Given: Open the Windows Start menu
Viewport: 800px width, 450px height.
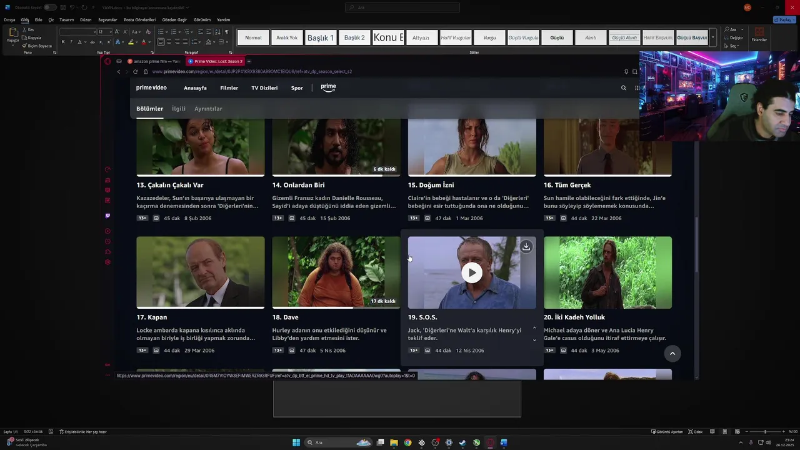Looking at the screenshot, I should pos(296,442).
